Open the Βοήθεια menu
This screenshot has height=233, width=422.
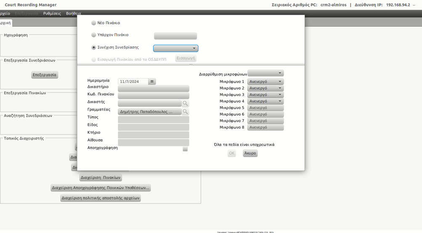point(74,14)
